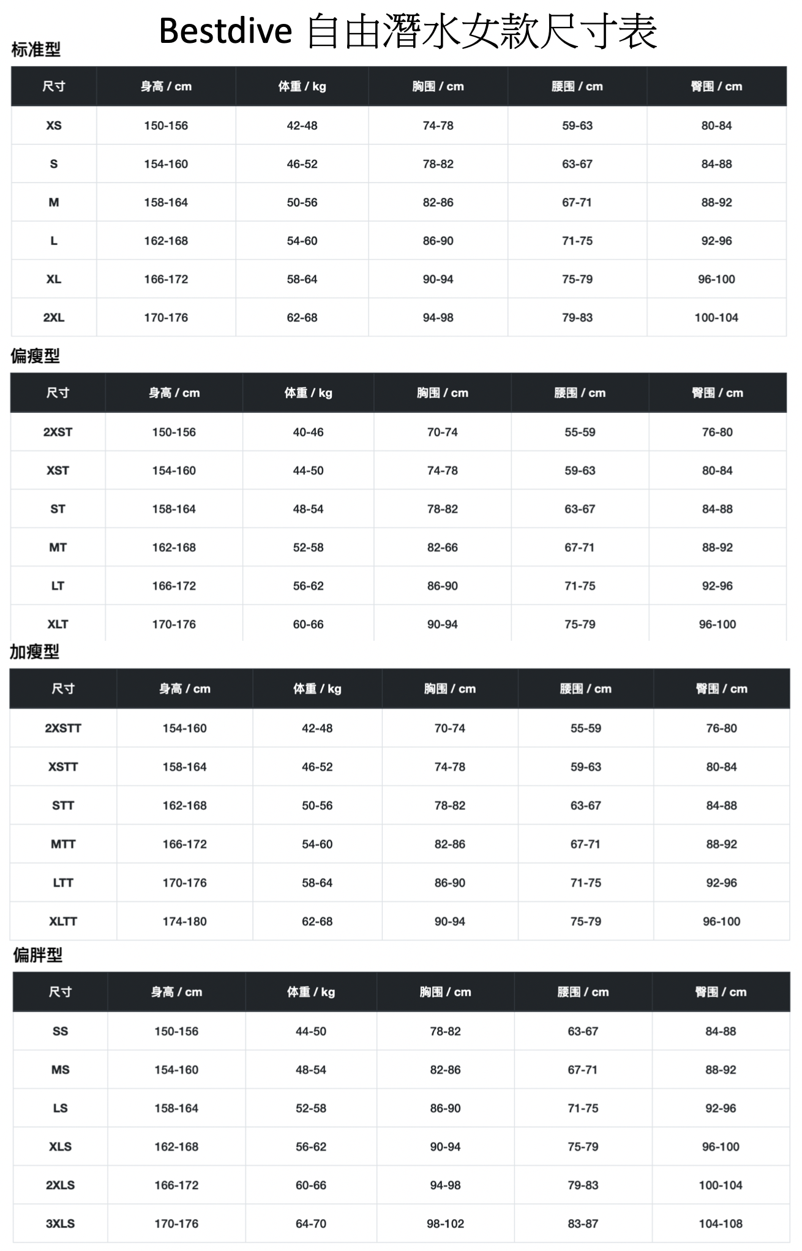Select the XLT size cell
This screenshot has width=802, height=1251.
58,624
